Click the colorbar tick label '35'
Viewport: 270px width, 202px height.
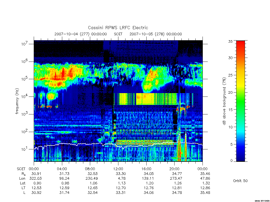click(x=230, y=41)
